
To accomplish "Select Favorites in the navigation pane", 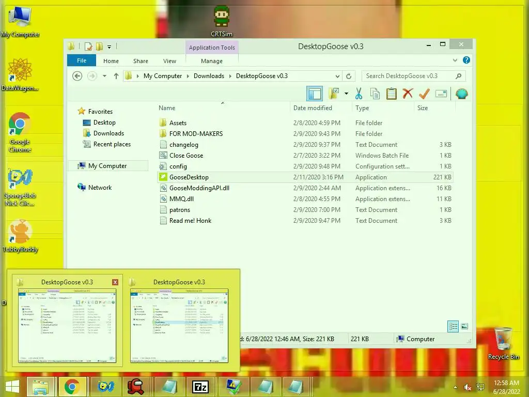I will pos(100,112).
